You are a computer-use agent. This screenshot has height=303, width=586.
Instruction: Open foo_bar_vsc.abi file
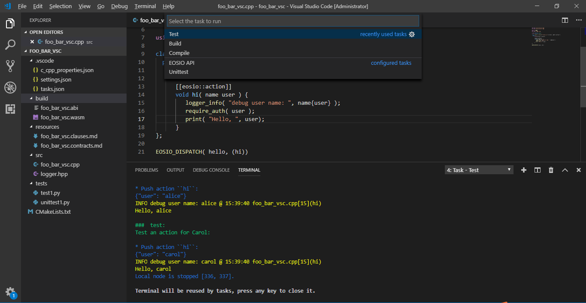pos(74,108)
